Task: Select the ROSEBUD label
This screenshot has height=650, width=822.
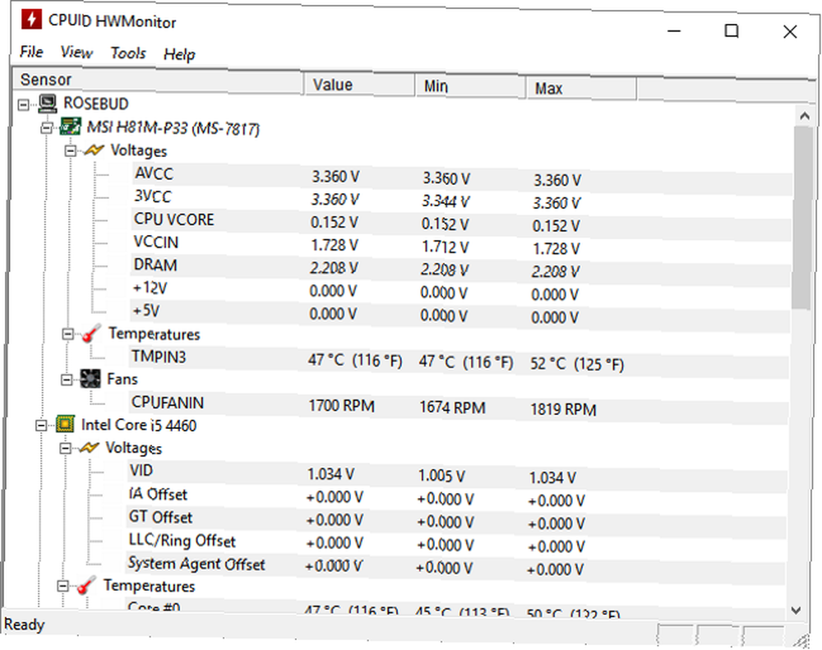Action: coord(96,104)
